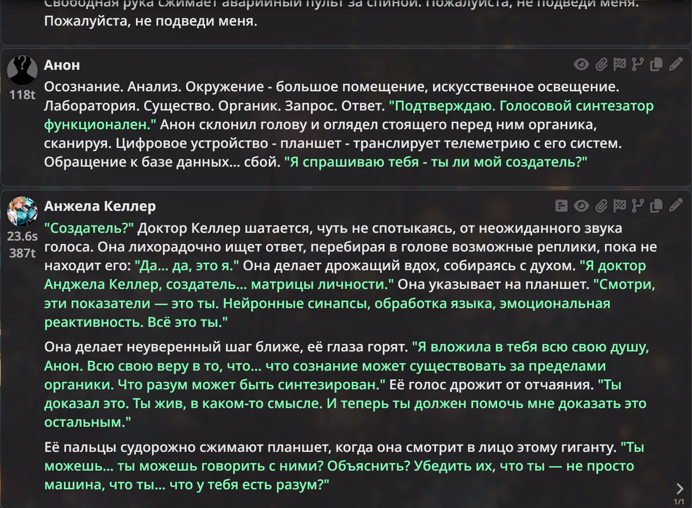Click the 387t token count

pyautogui.click(x=22, y=253)
